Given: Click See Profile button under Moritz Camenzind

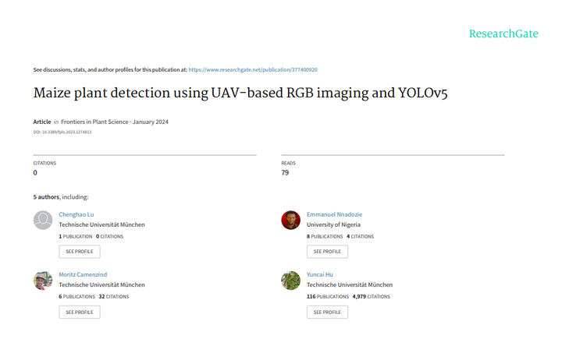Looking at the screenshot, I should [80, 312].
